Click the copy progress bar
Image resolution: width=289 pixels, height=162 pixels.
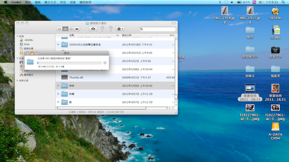70,63
